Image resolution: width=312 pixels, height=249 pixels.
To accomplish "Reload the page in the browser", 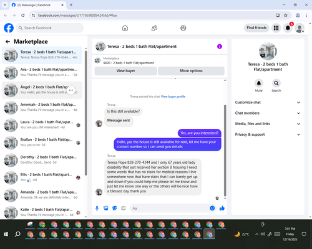I will 23,16.
